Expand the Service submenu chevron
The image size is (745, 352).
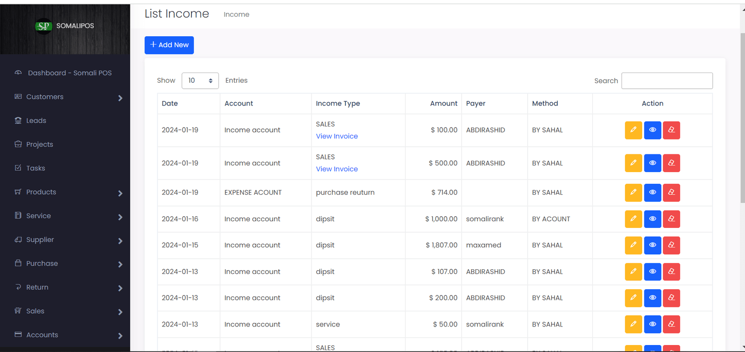pyautogui.click(x=120, y=217)
